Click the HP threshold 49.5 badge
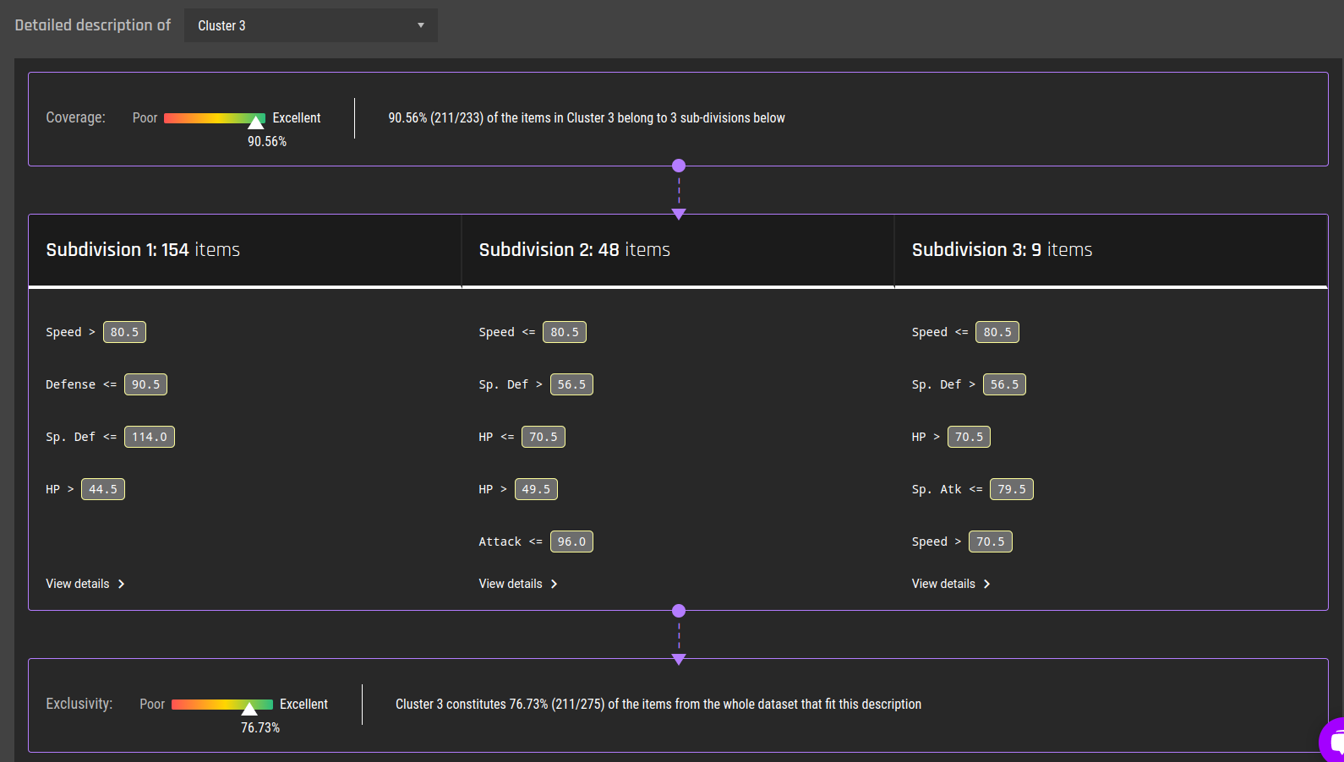Image resolution: width=1344 pixels, height=762 pixels. point(536,489)
